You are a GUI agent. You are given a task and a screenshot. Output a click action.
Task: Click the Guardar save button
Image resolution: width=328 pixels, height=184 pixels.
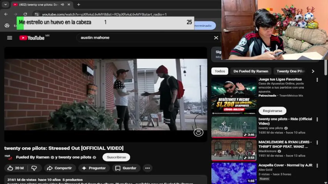click(126, 168)
